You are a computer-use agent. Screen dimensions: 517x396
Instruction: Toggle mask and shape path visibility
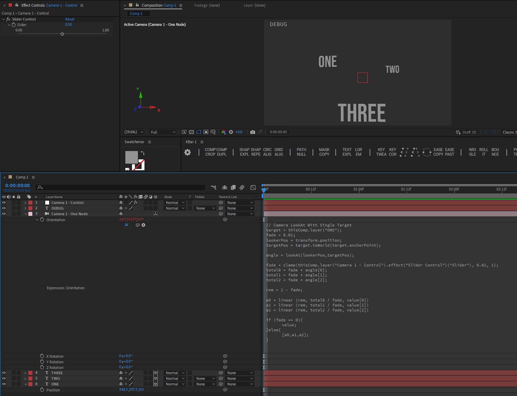pyautogui.click(x=198, y=132)
